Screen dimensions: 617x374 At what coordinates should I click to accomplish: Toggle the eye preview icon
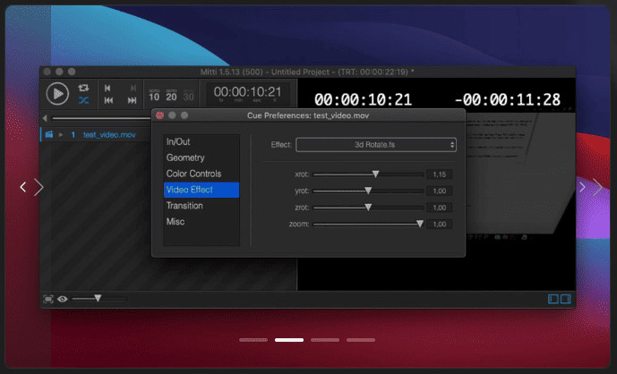click(62, 299)
